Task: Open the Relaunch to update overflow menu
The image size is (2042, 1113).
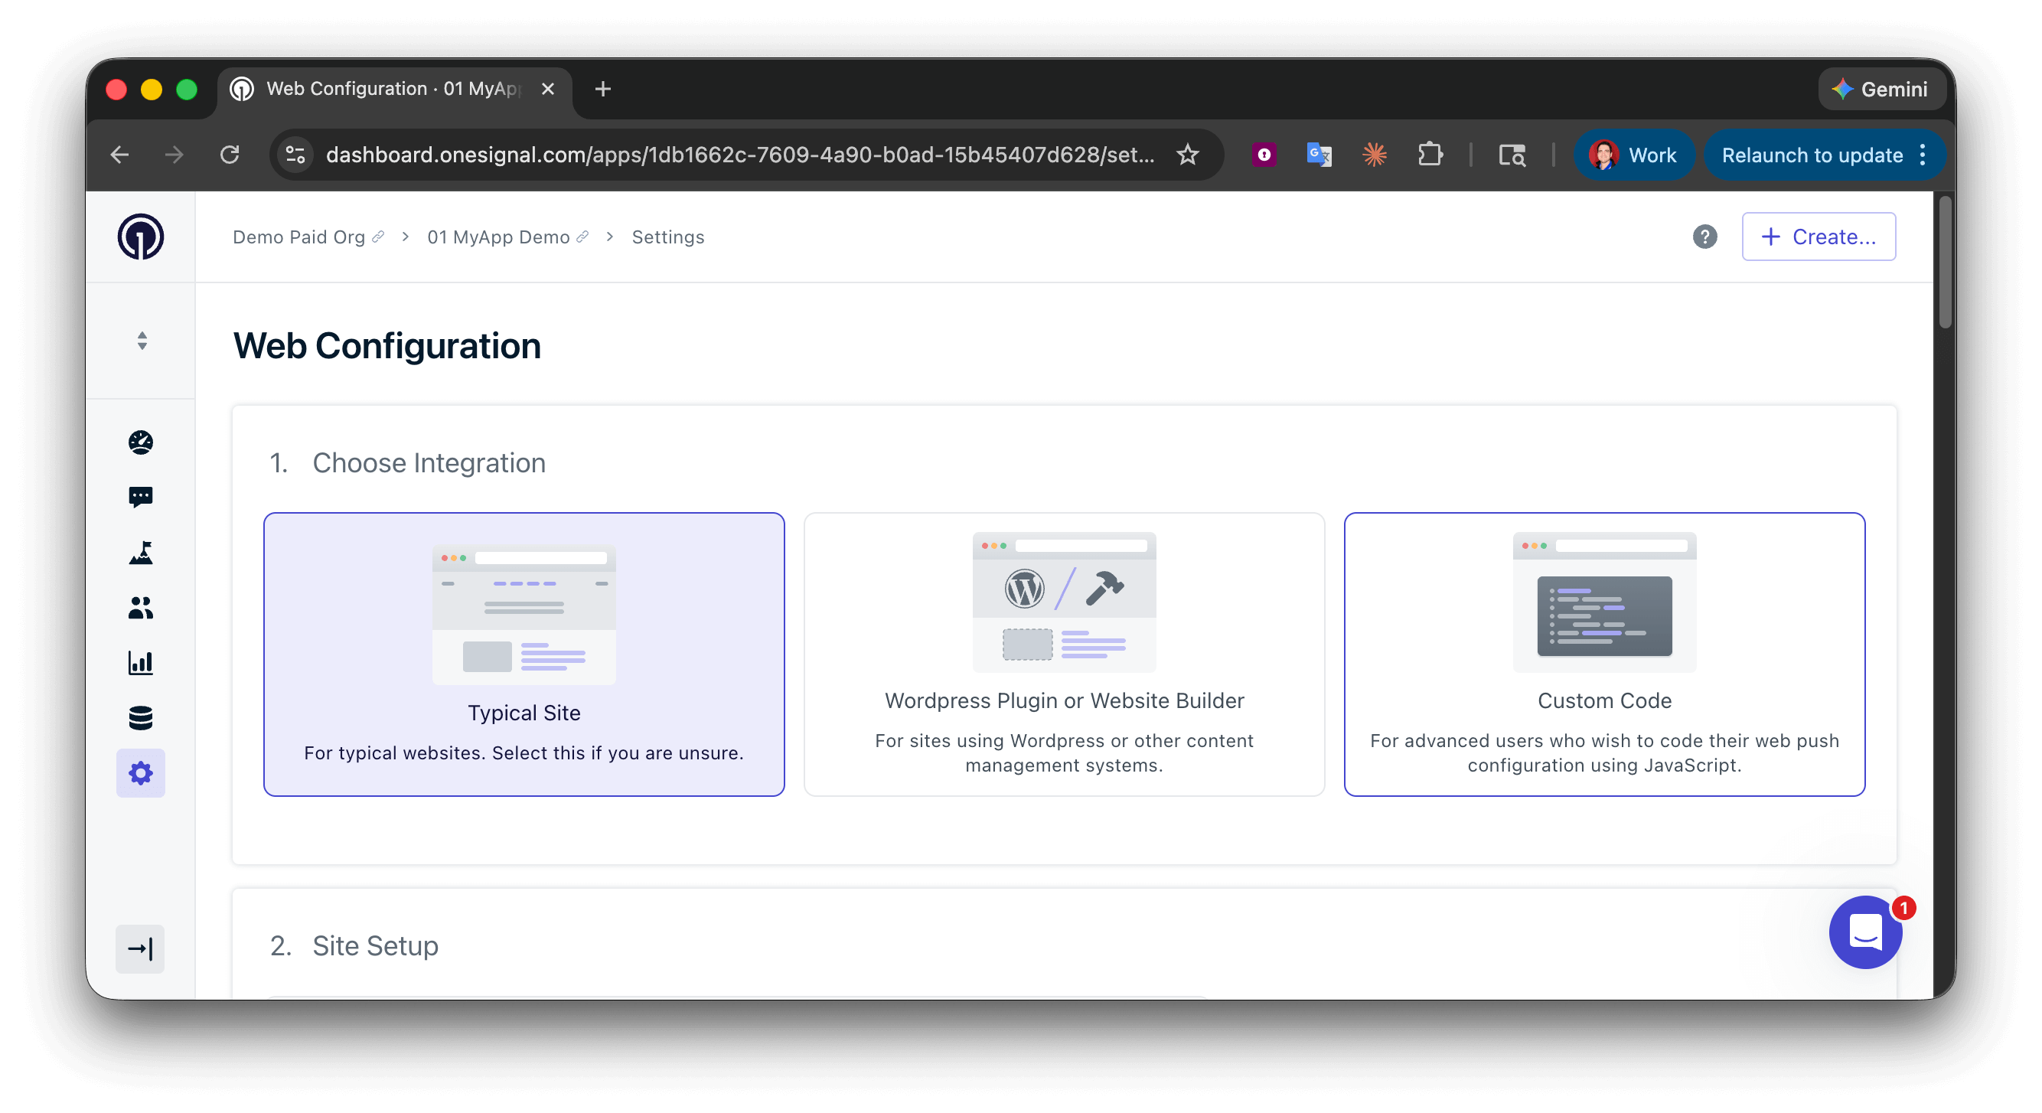Action: click(1923, 155)
